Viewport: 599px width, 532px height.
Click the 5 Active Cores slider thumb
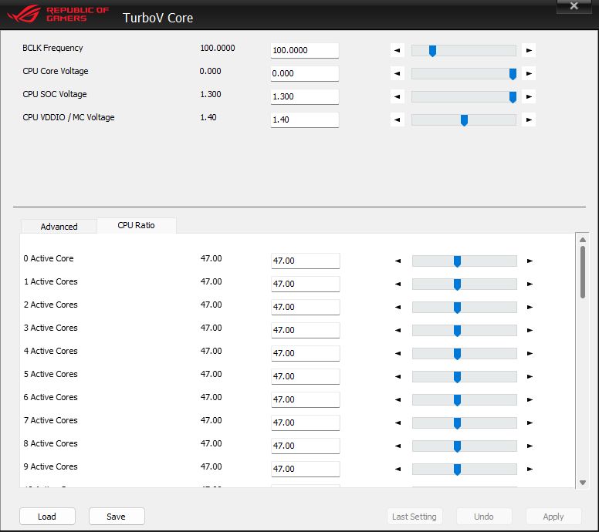pyautogui.click(x=457, y=377)
